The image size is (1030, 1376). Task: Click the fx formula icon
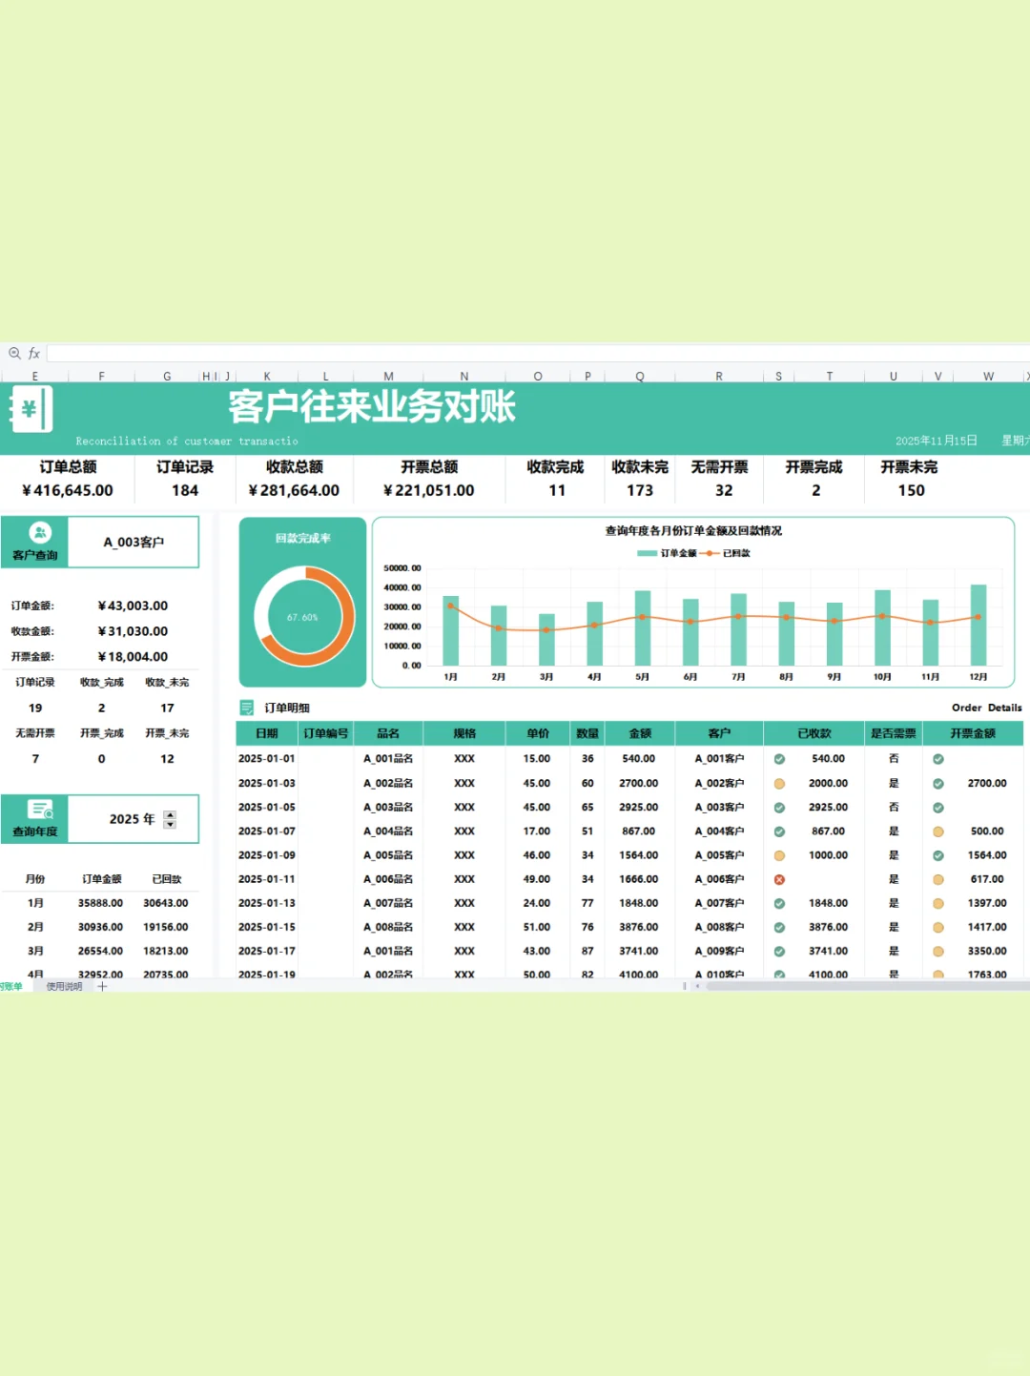pos(33,353)
